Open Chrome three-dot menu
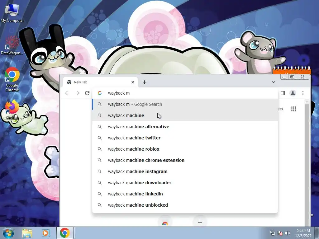 [x=303, y=93]
